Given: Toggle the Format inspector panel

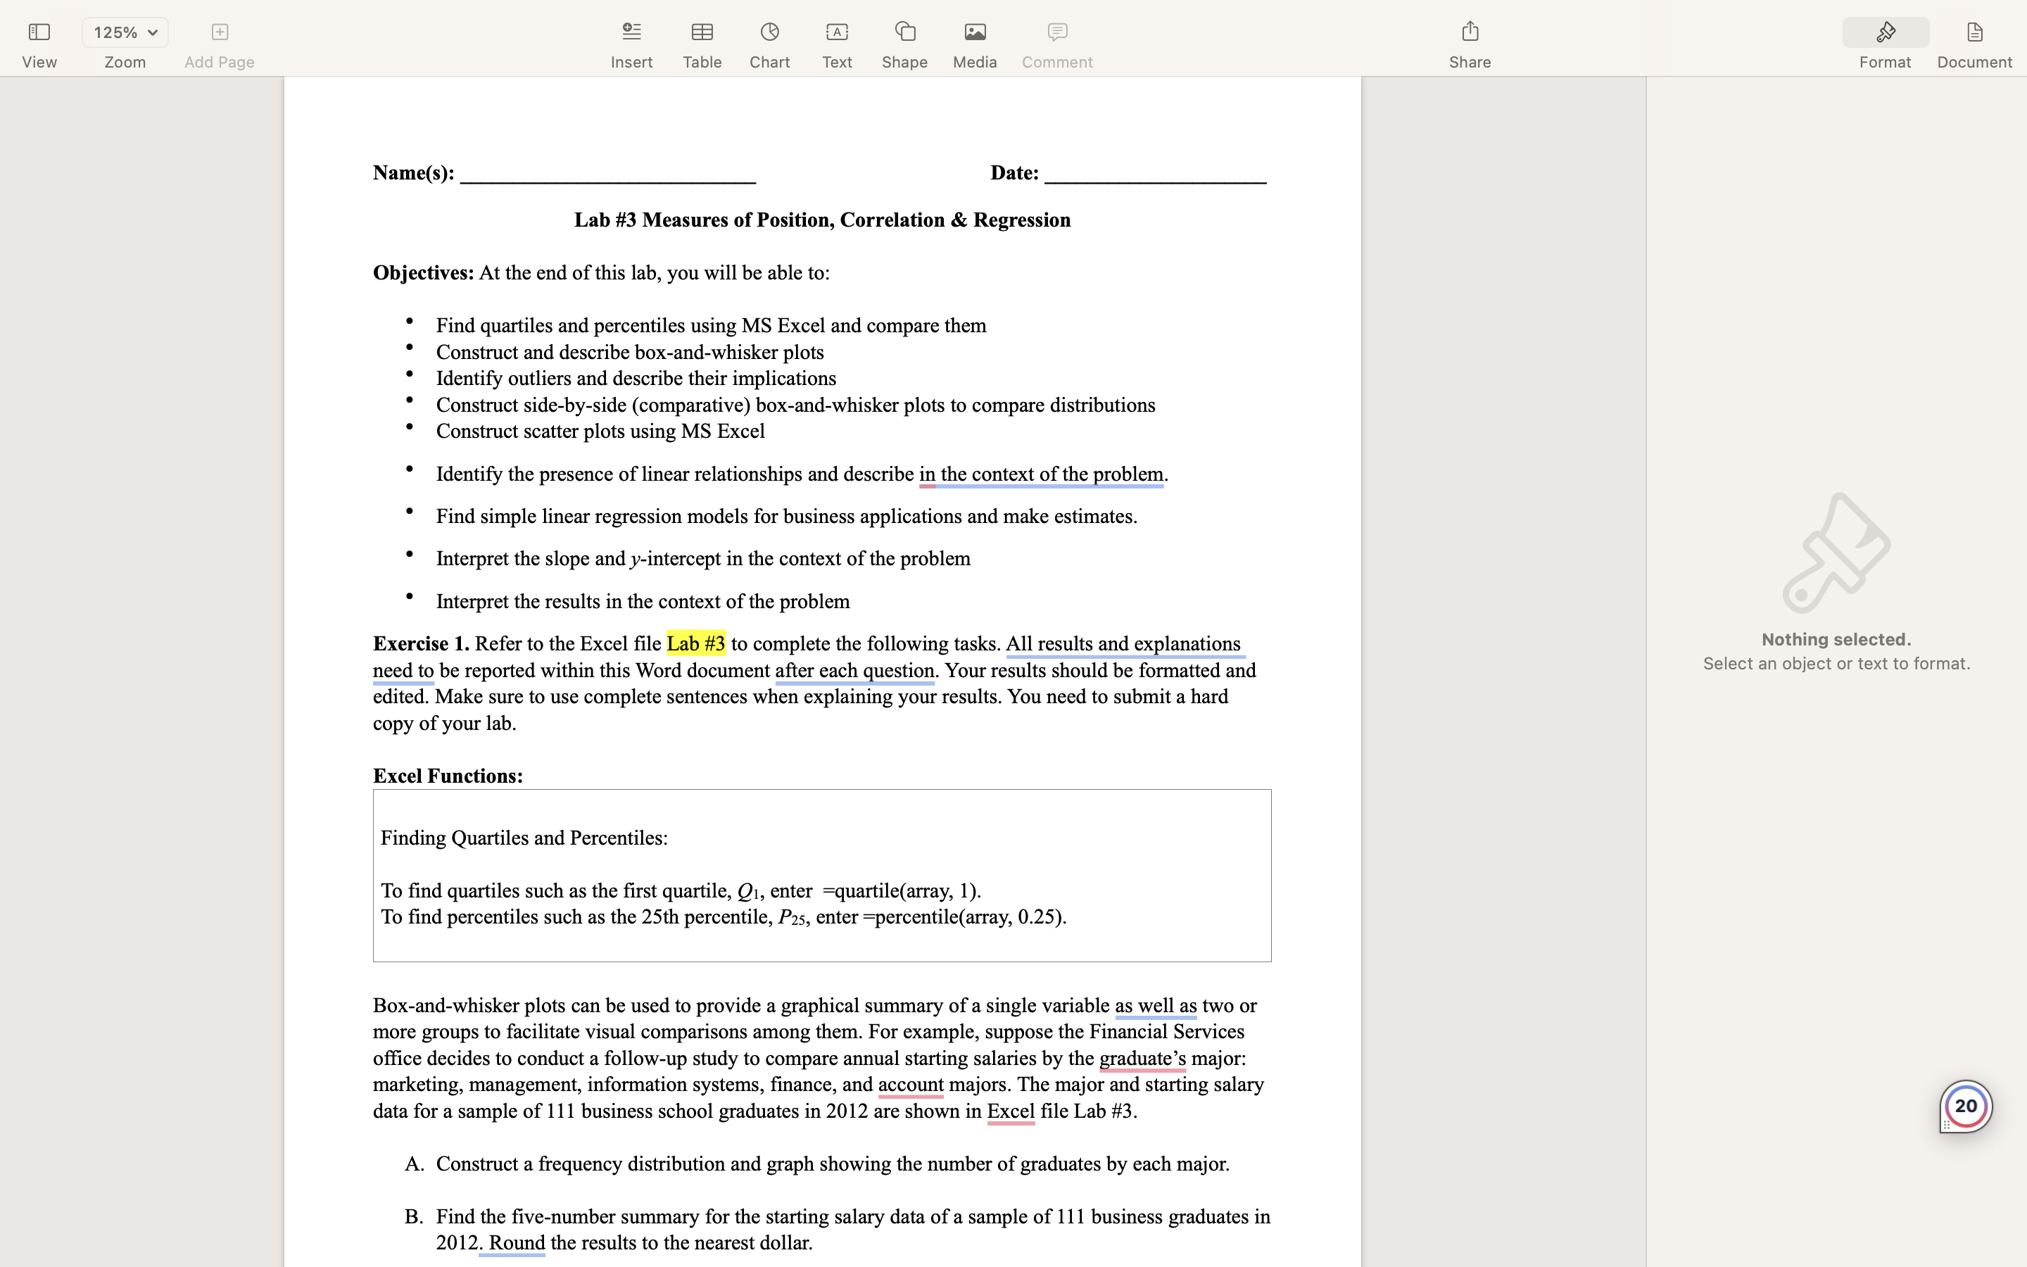Looking at the screenshot, I should click(1885, 32).
